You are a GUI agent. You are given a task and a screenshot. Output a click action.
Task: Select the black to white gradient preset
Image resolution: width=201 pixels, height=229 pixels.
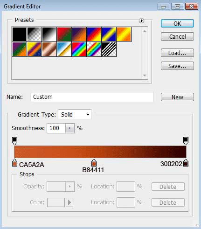click(x=49, y=34)
